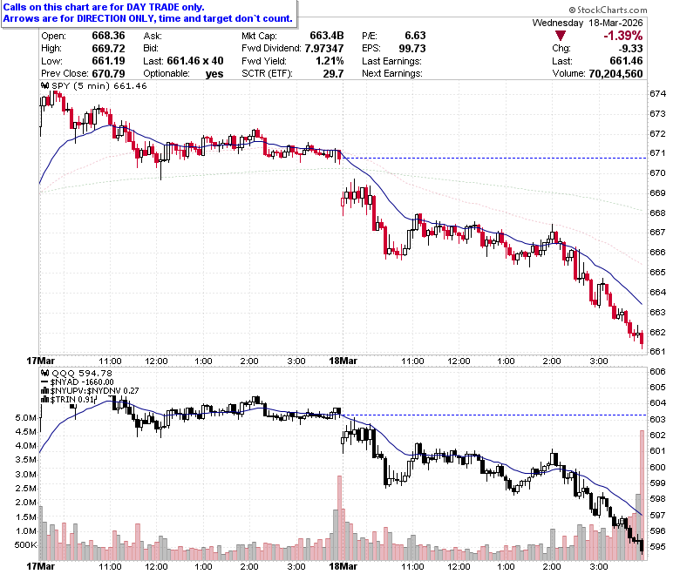Click the Optionable yes value
This screenshot has width=680, height=574.
click(214, 74)
